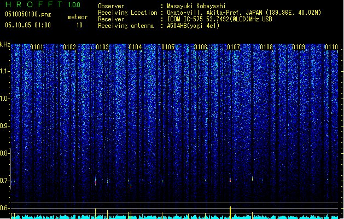Click the 'Receiving Location' label
Image resolution: width=344 pixels, height=219 pixels.
(x=127, y=13)
